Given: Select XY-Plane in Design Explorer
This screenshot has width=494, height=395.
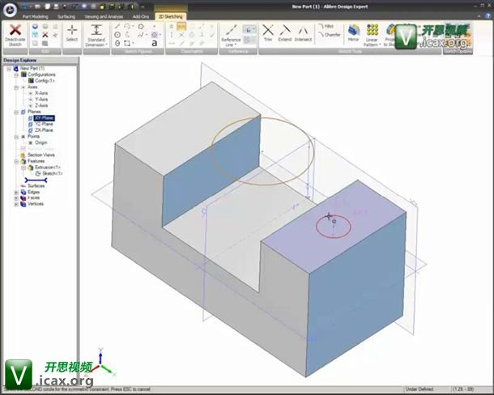Looking at the screenshot, I should [x=44, y=118].
